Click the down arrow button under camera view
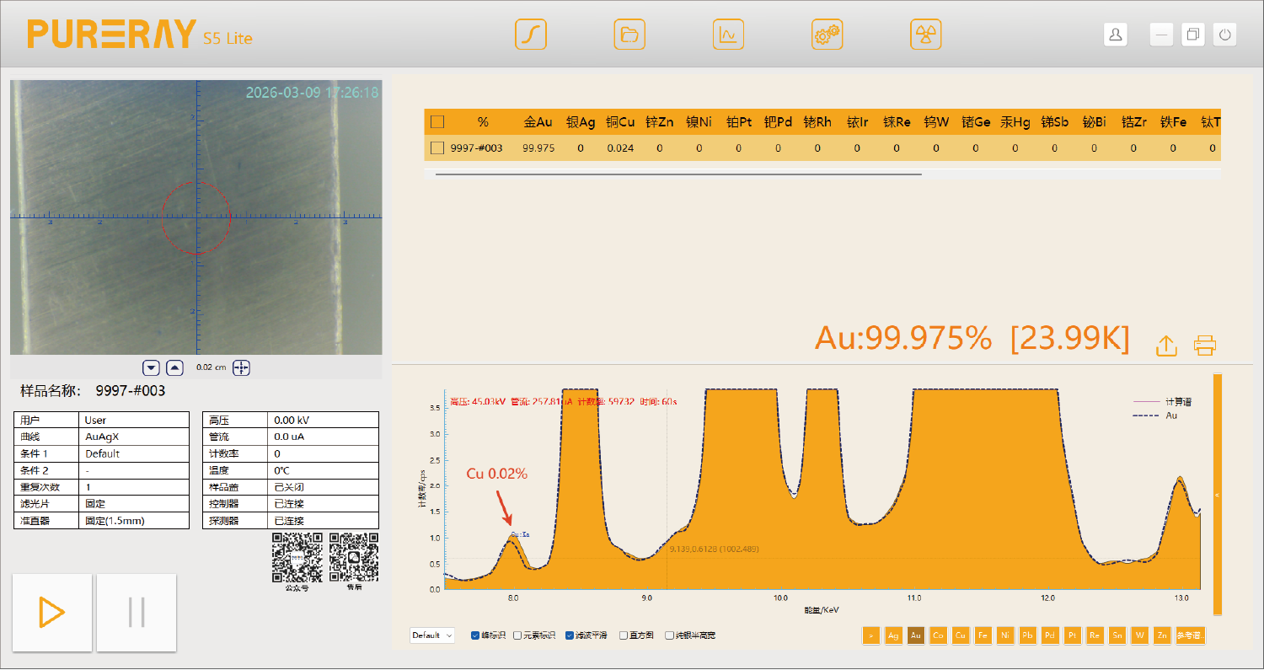The width and height of the screenshot is (1264, 670). click(x=151, y=367)
